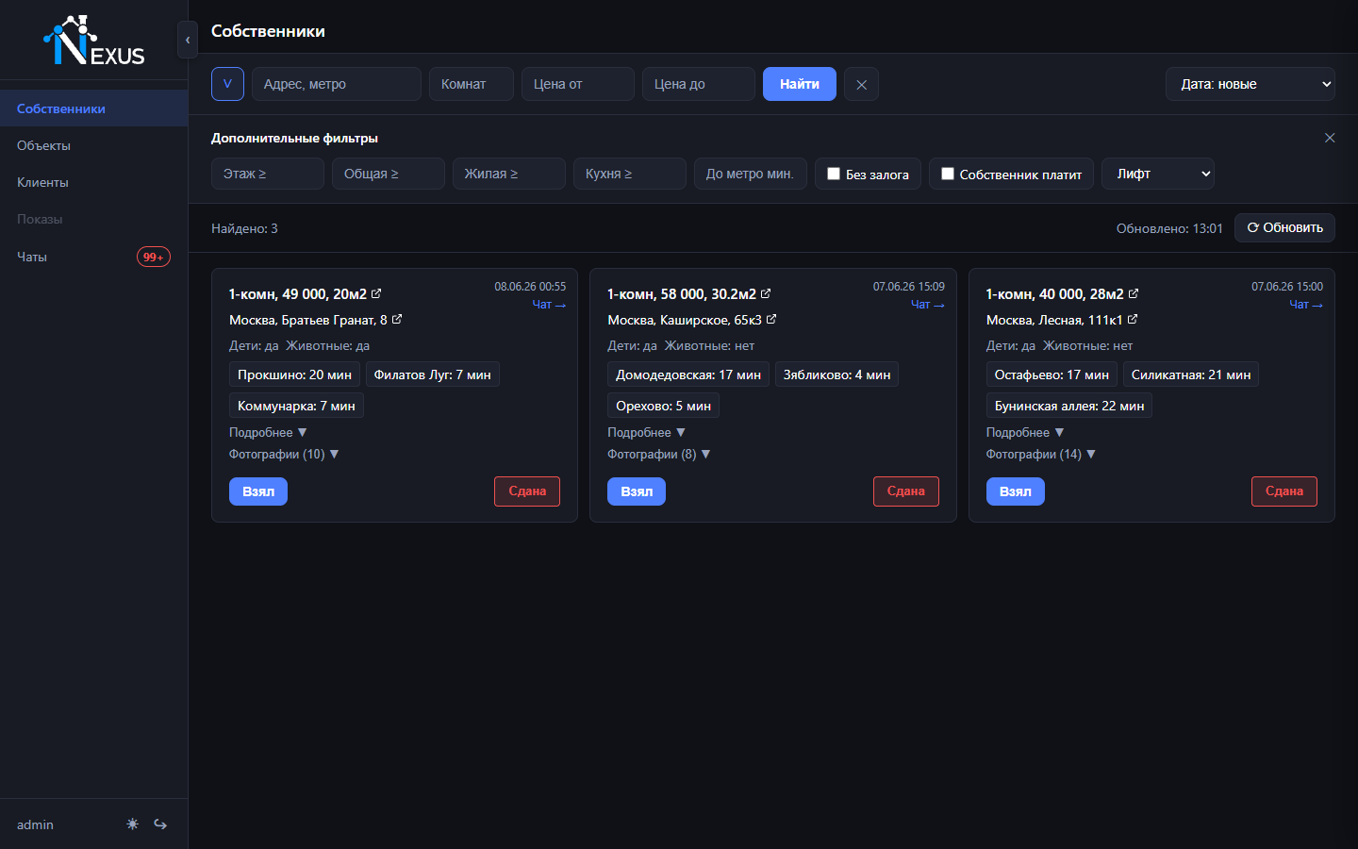The image size is (1358, 849).
Task: Toggle the V filters button
Action: point(227,84)
